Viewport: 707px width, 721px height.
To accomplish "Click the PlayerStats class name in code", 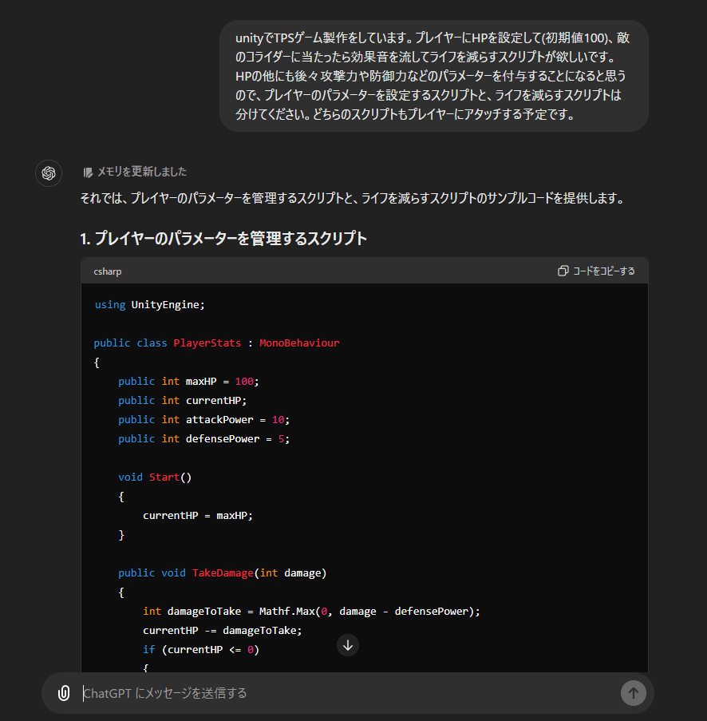I will [x=207, y=343].
